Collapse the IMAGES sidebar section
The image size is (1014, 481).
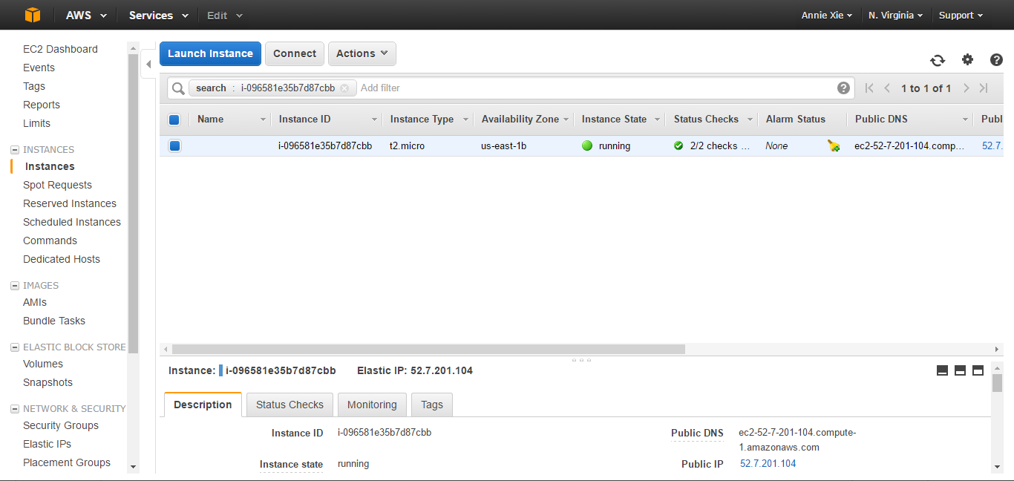click(x=15, y=285)
